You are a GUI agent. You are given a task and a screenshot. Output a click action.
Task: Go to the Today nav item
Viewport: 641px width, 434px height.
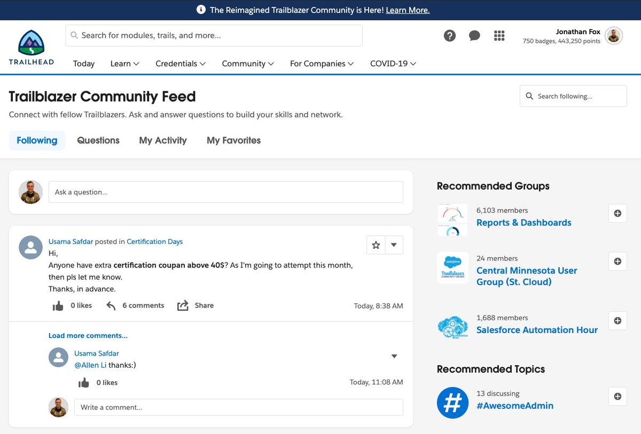click(84, 64)
